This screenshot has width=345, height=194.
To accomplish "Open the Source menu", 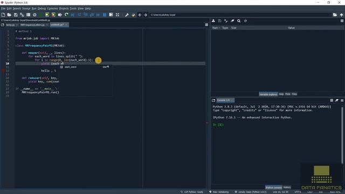I will 26,9.
